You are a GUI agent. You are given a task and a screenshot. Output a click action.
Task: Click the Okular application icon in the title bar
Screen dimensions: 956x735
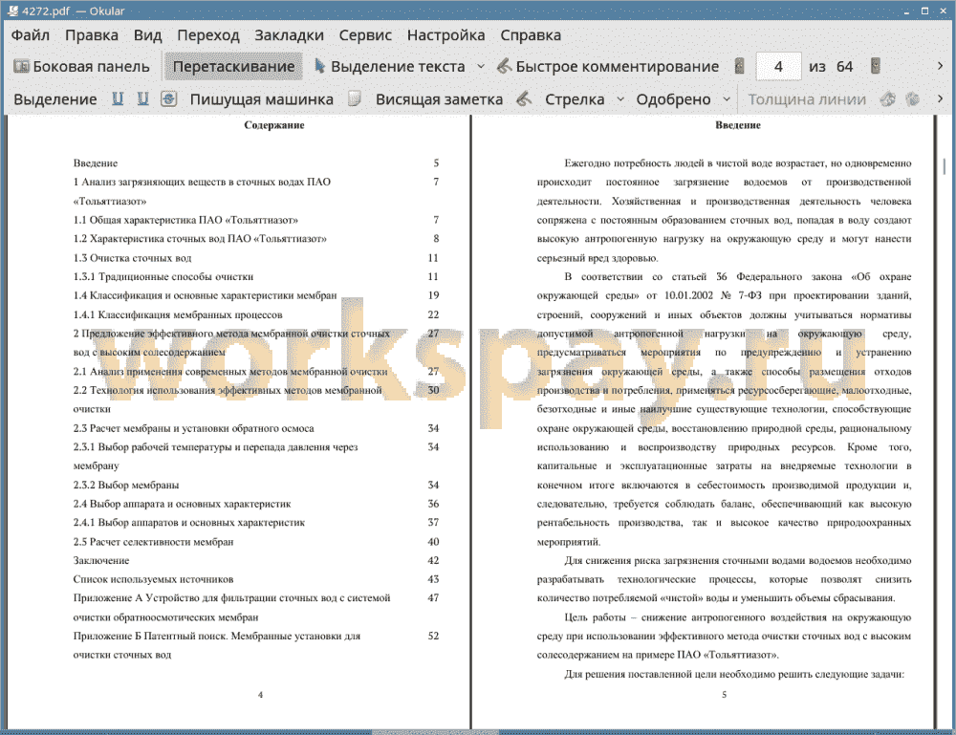click(x=12, y=11)
